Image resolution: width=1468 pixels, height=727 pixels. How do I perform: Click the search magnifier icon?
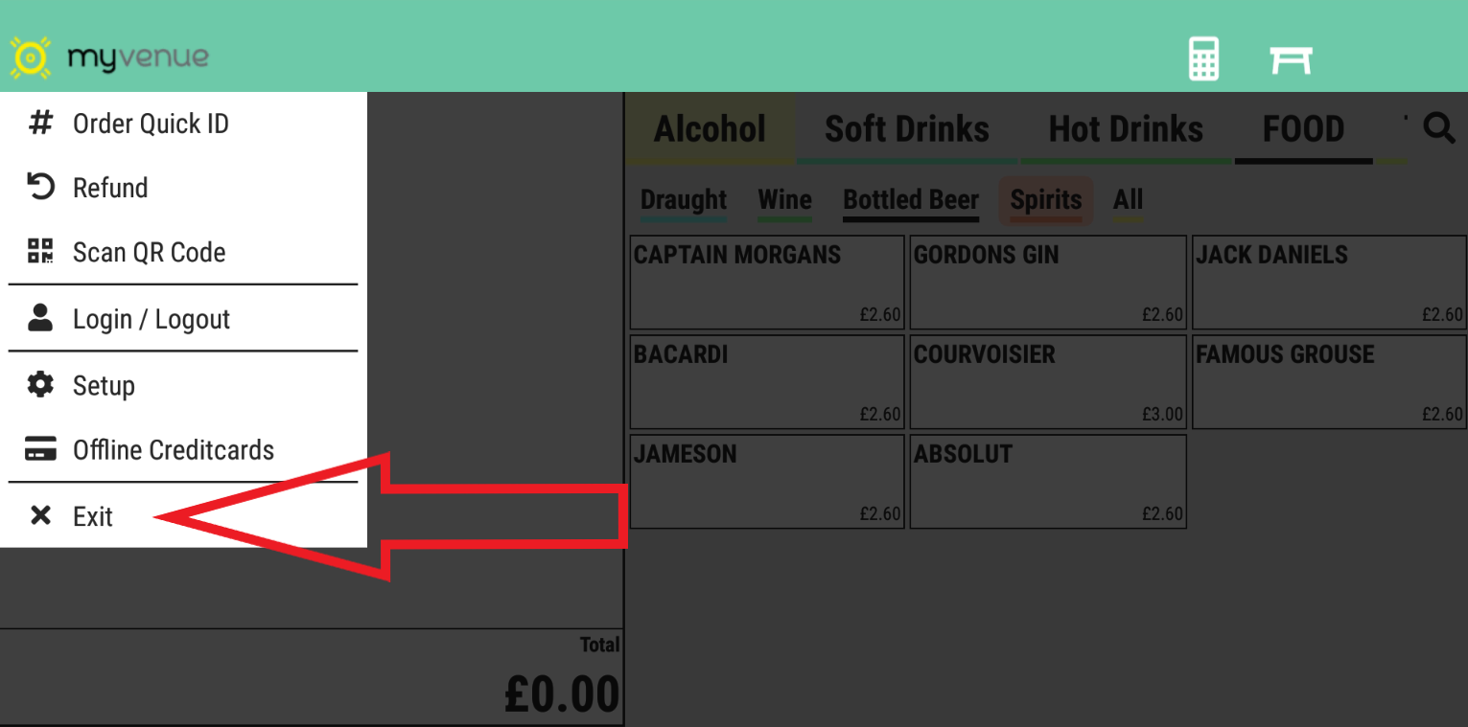coord(1438,127)
